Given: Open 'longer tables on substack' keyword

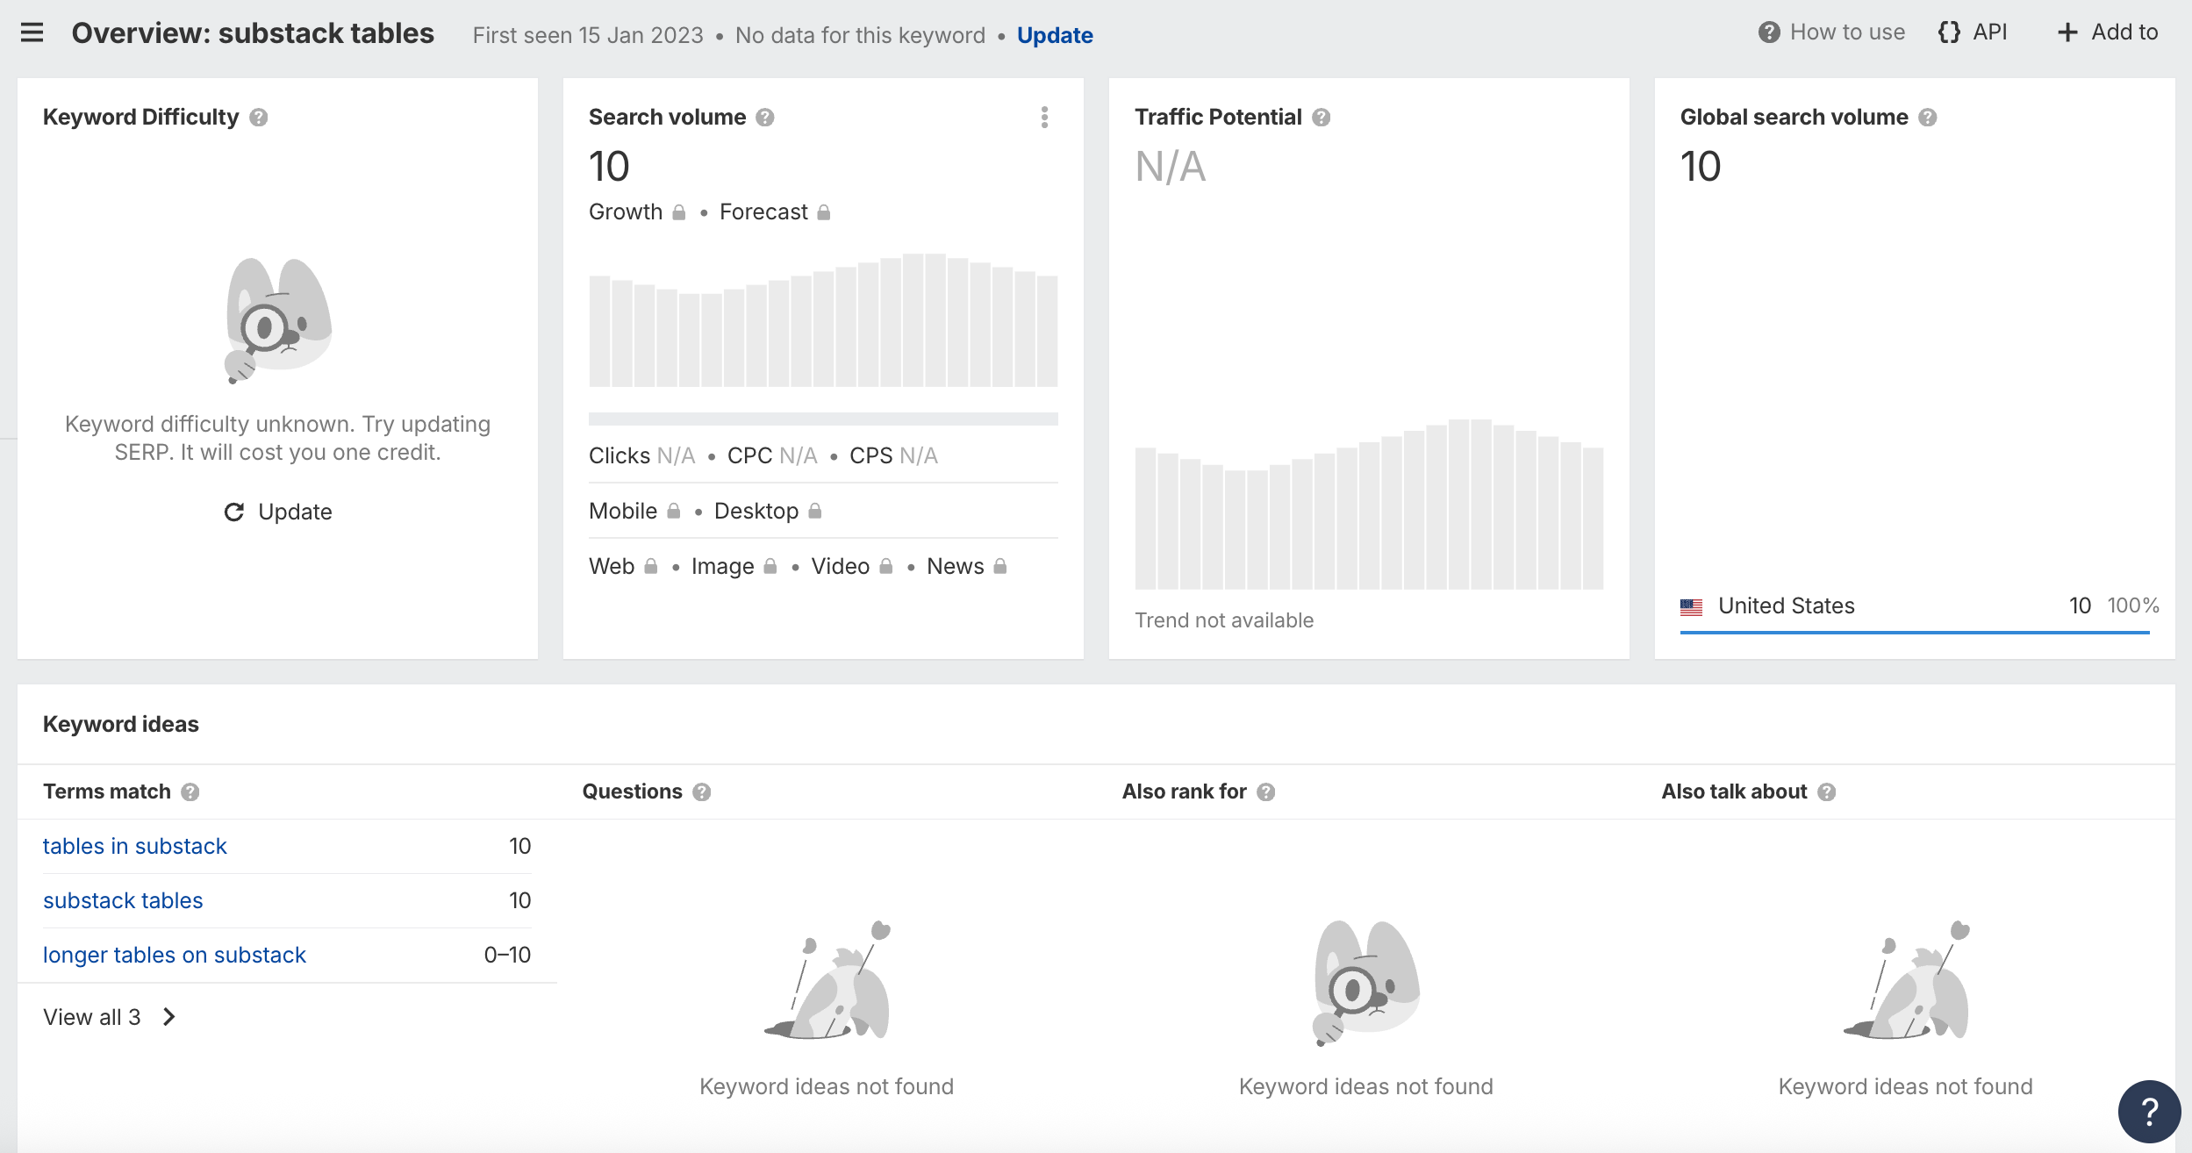Looking at the screenshot, I should [175, 956].
